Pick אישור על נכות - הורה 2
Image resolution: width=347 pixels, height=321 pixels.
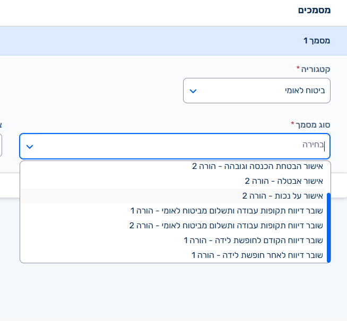pyautogui.click(x=283, y=196)
